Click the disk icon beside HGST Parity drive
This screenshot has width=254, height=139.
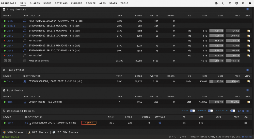coord(25,21)
